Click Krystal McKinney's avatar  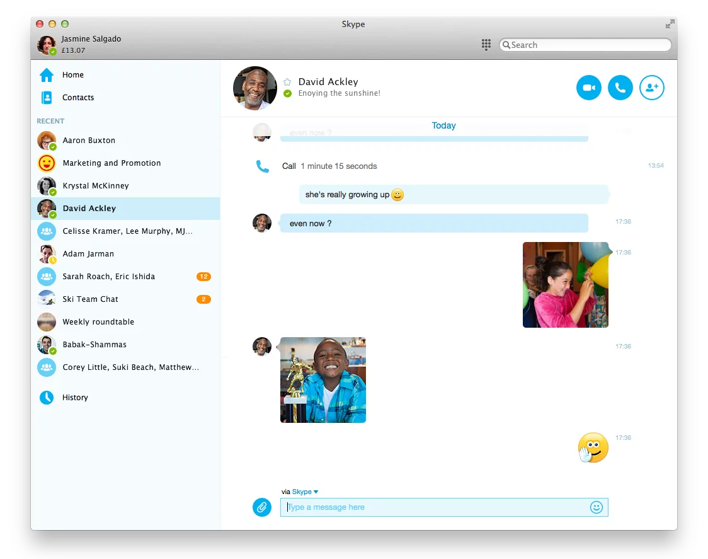point(47,186)
